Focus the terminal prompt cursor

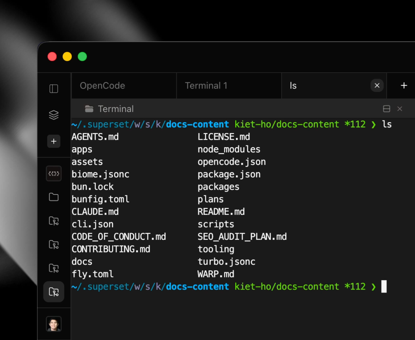[384, 286]
